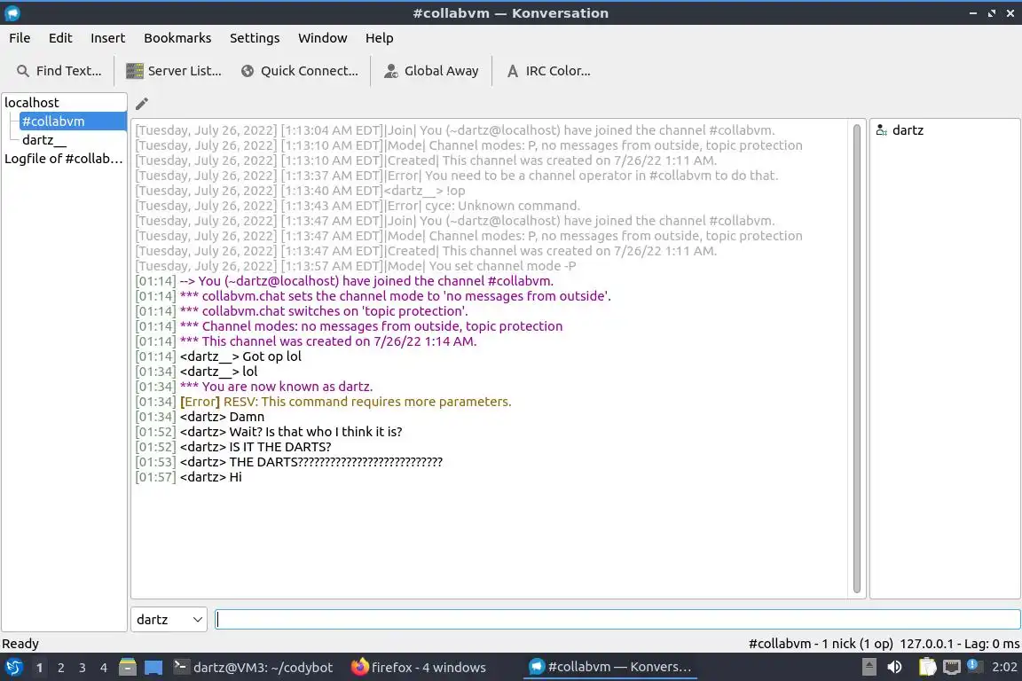Viewport: 1022px width, 681px height.
Task: Click the 'Wait? Is that who I think it is?' message
Action: pos(269,432)
